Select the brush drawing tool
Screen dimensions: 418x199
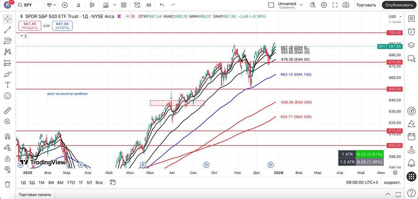pyautogui.click(x=8, y=74)
